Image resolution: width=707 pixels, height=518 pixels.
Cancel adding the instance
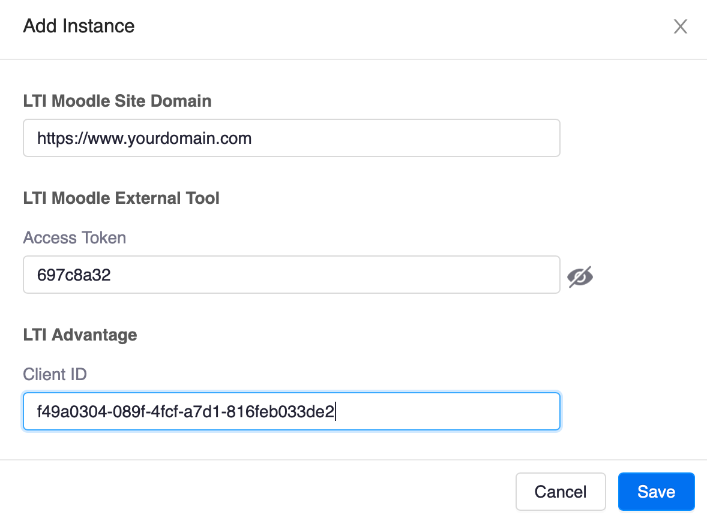click(x=560, y=492)
